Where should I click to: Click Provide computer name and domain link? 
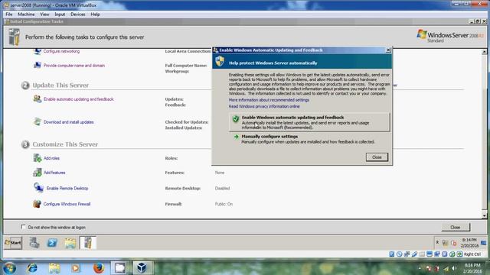point(74,66)
